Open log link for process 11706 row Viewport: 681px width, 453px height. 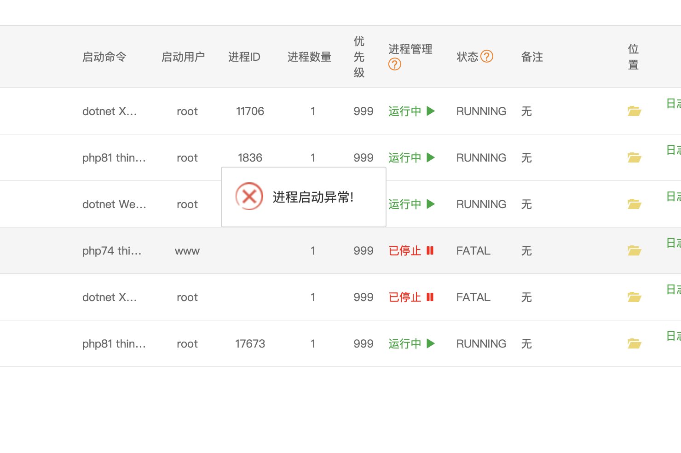click(674, 103)
